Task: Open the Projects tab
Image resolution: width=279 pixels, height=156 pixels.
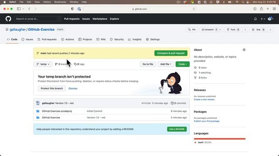Action: [x=85, y=39]
